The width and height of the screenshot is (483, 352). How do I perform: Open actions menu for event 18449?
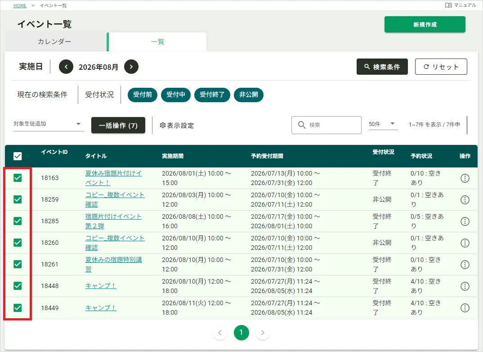click(465, 307)
